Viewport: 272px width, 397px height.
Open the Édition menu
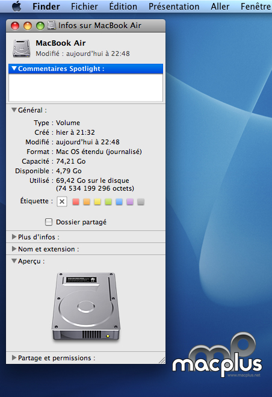click(x=123, y=7)
